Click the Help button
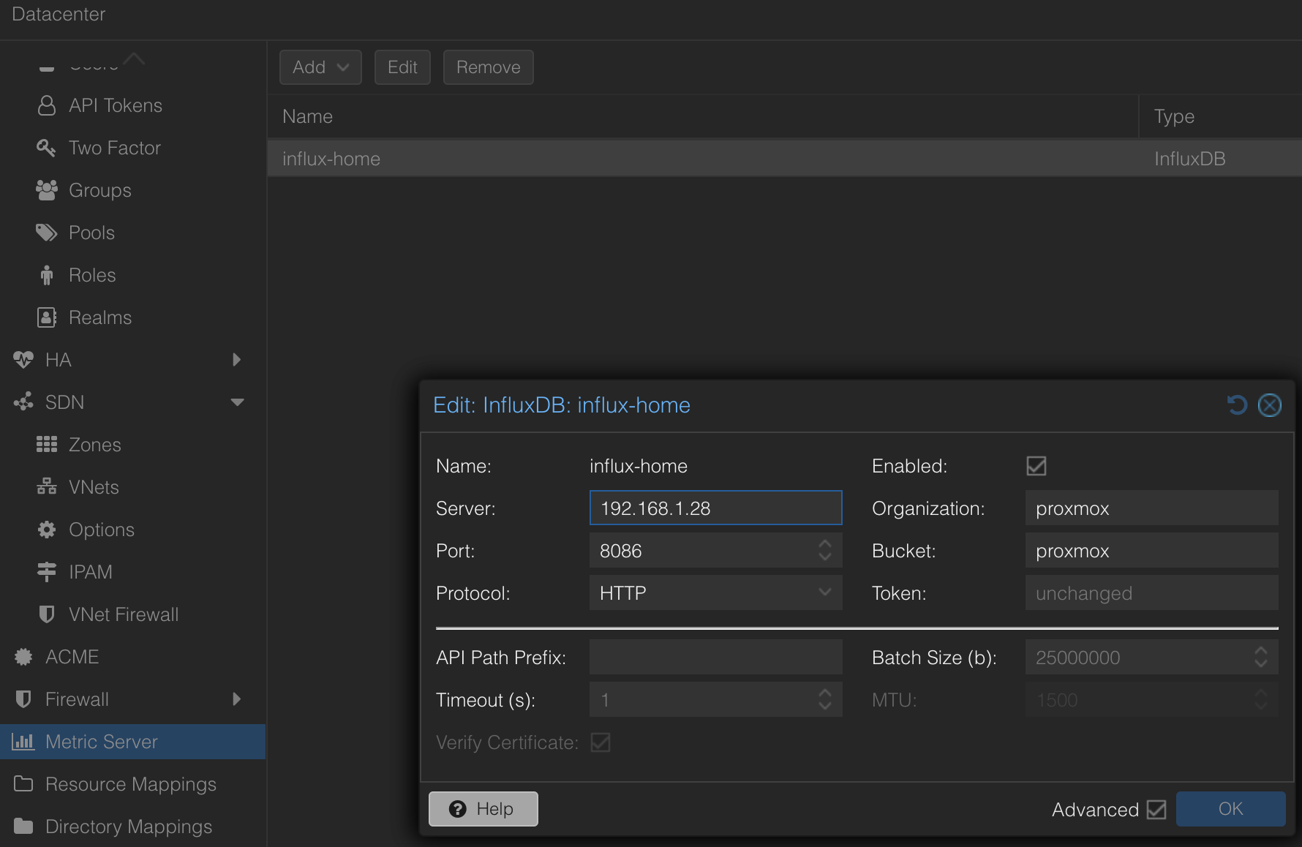1302x847 pixels. click(483, 809)
